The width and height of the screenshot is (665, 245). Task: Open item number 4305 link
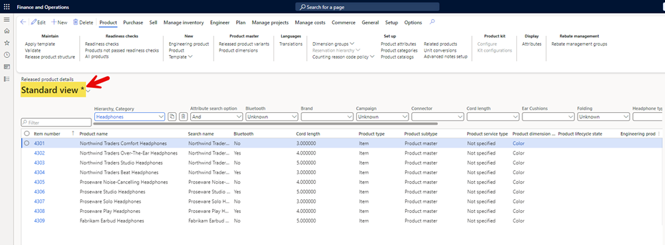tap(40, 182)
